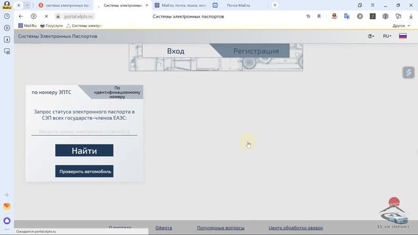Click the Найти button
Image resolution: width=418 pixels, height=235 pixels.
(84, 151)
